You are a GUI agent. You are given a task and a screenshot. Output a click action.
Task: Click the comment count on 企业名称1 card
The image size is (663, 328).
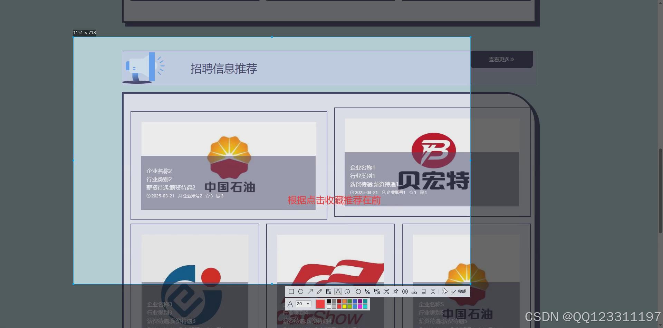(x=423, y=192)
